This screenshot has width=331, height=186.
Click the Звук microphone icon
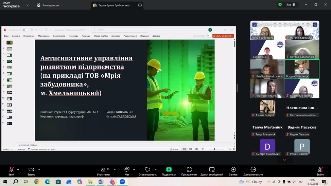coord(11,169)
